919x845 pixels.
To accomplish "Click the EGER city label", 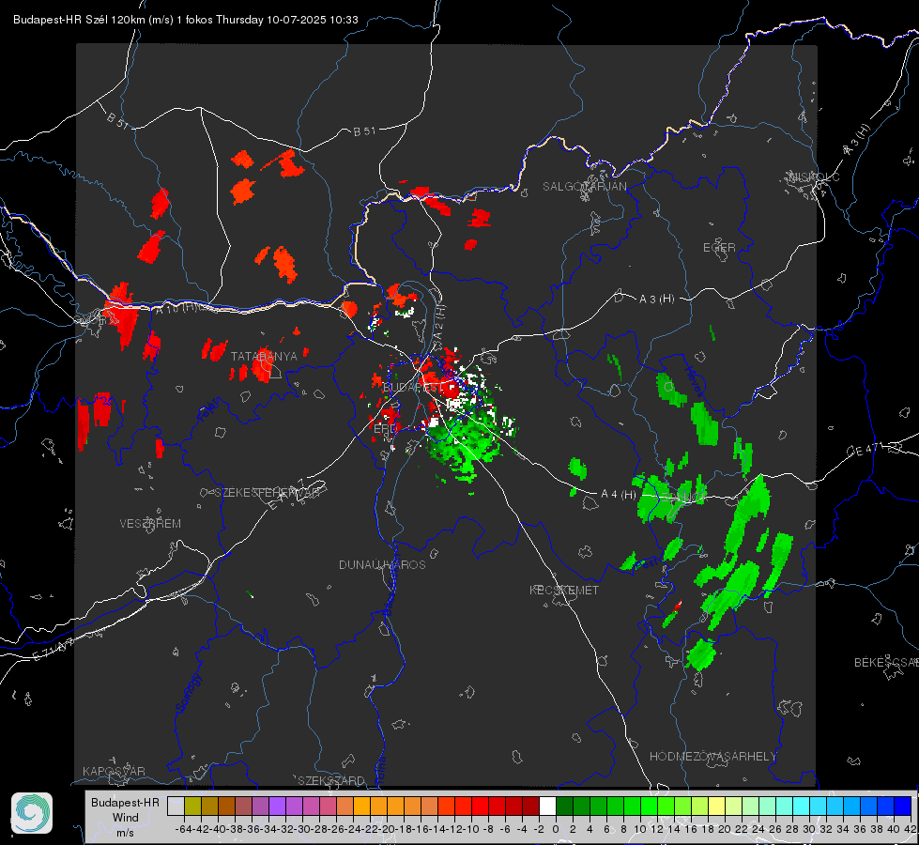I will pos(719,248).
